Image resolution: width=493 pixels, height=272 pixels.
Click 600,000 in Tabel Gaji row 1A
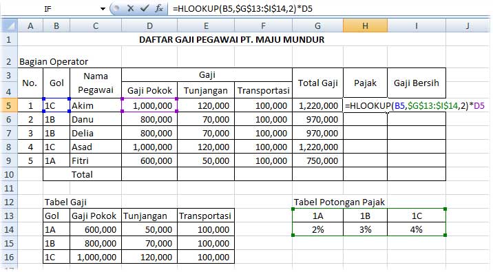96,229
